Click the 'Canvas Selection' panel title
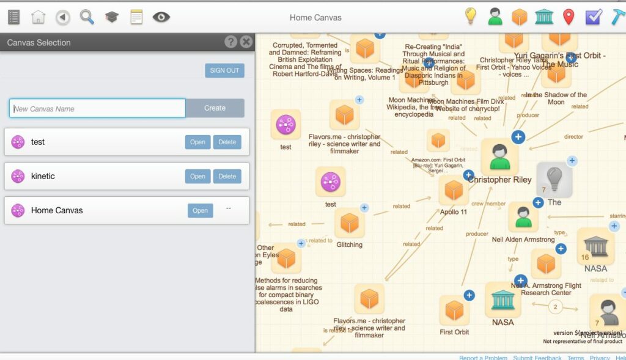Viewport: 626px width, 360px height. click(39, 43)
